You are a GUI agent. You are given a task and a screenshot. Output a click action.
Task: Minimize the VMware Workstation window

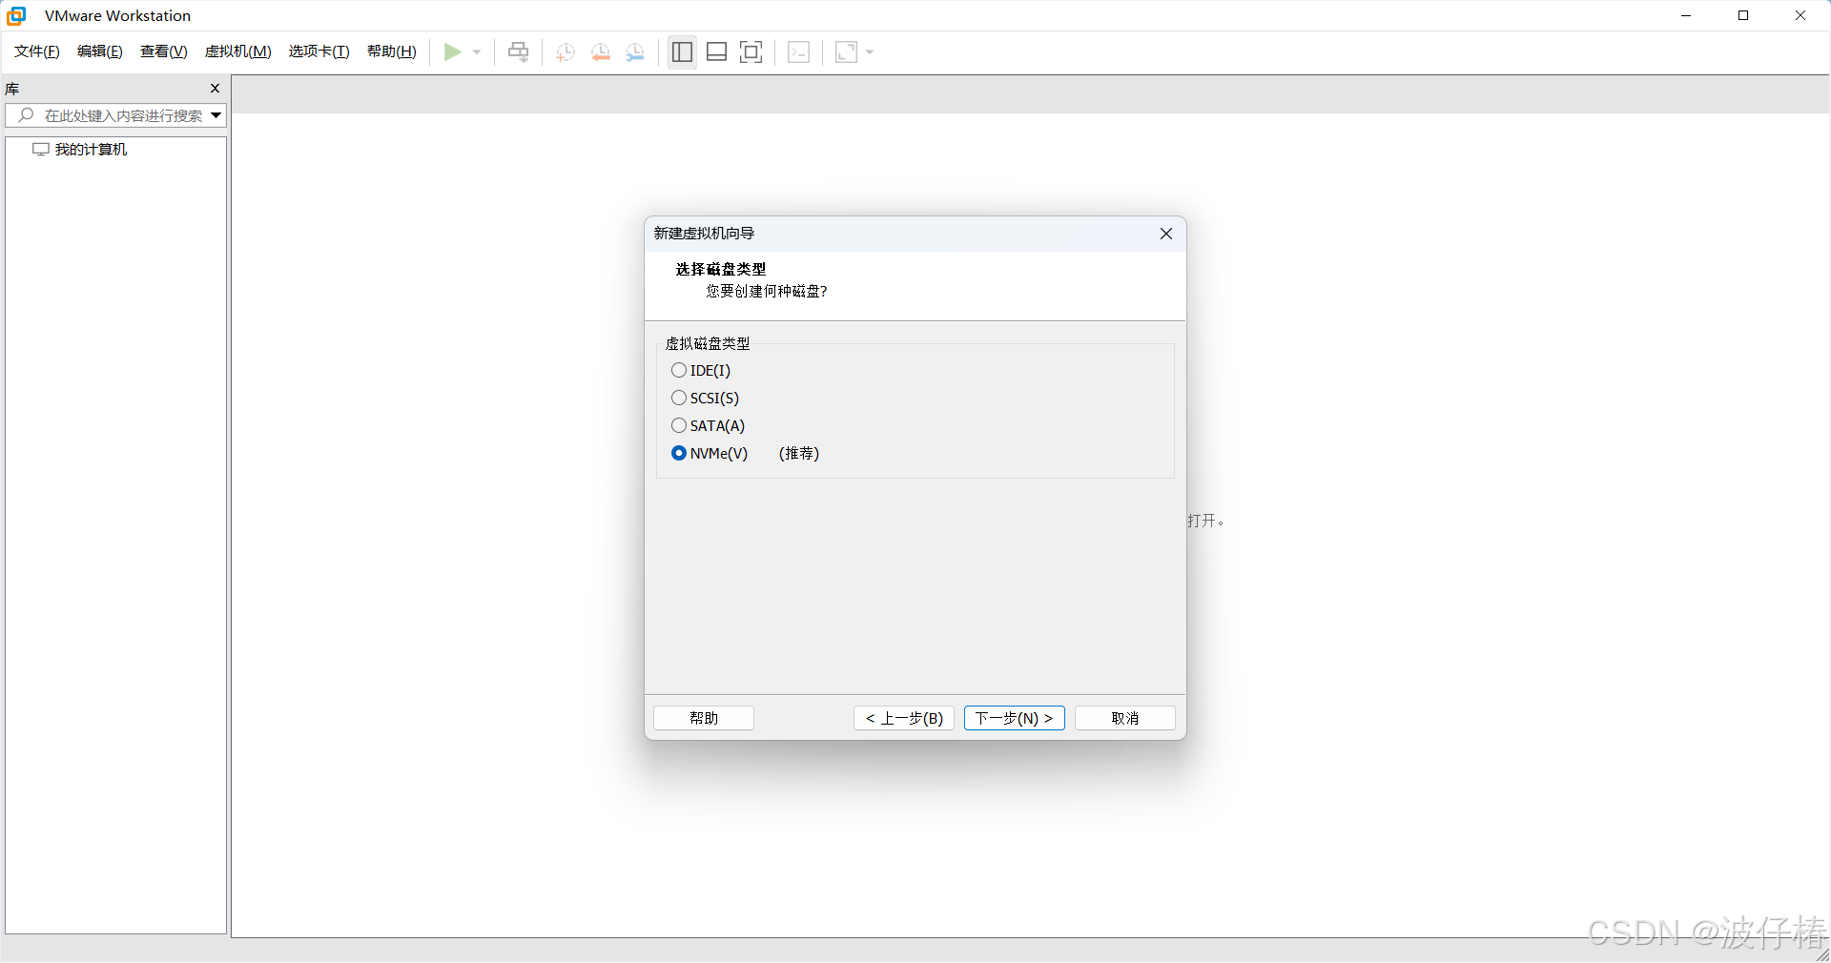coord(1686,15)
